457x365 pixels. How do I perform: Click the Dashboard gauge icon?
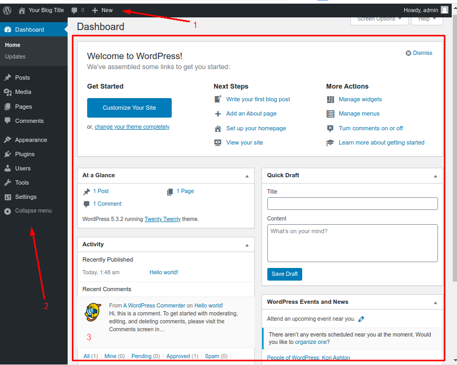(8, 30)
